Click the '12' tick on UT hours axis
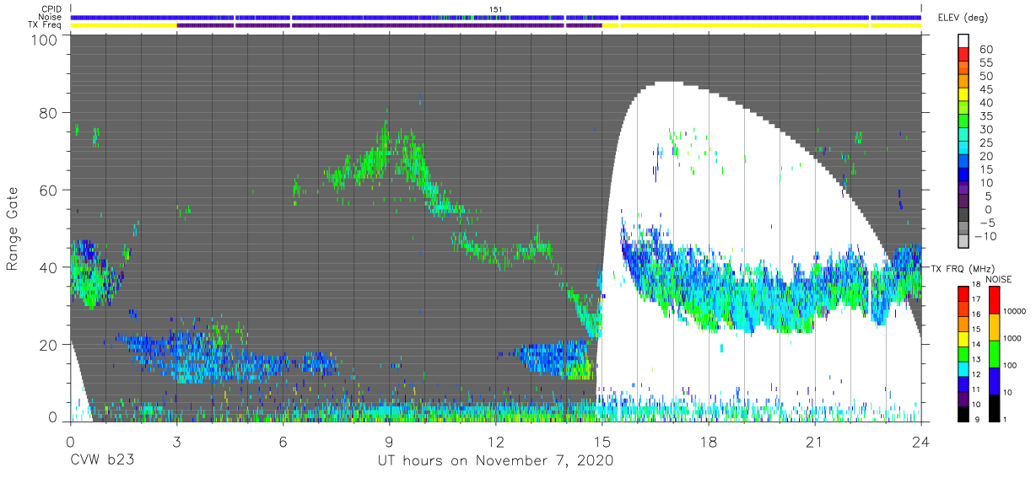The height and width of the screenshot is (478, 1036). click(495, 440)
